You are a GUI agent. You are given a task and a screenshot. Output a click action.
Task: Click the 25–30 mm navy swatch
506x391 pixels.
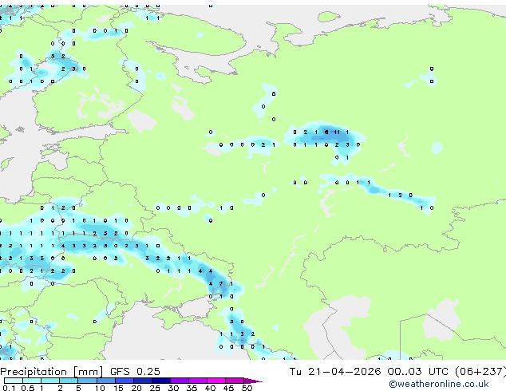[x=161, y=381]
